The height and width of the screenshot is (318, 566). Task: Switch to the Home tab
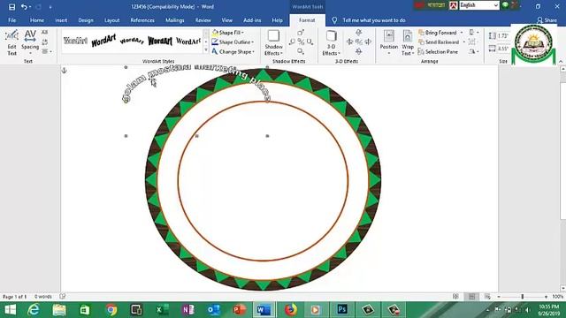(37, 20)
